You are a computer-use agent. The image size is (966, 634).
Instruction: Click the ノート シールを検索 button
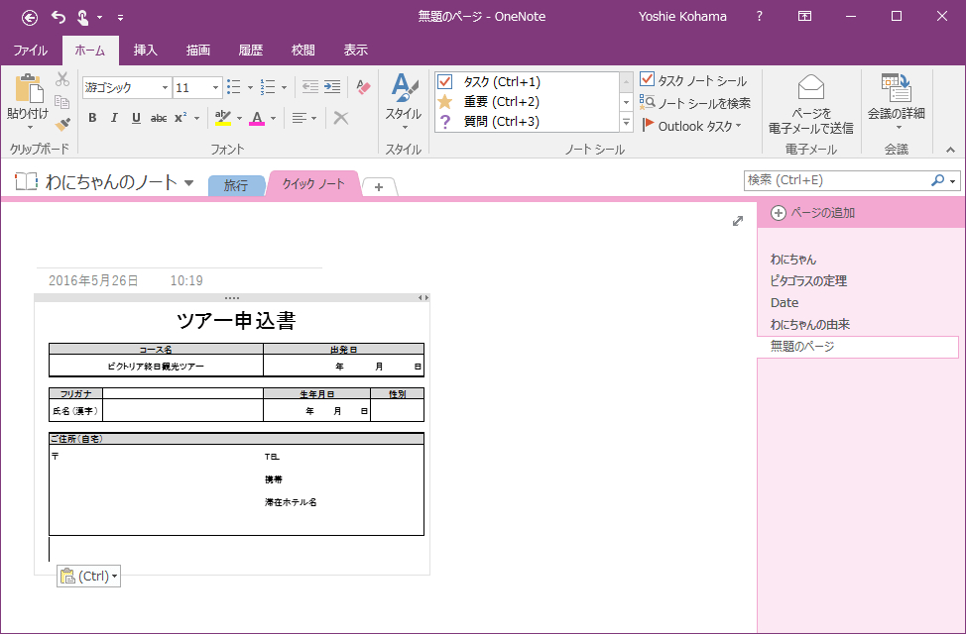(695, 102)
